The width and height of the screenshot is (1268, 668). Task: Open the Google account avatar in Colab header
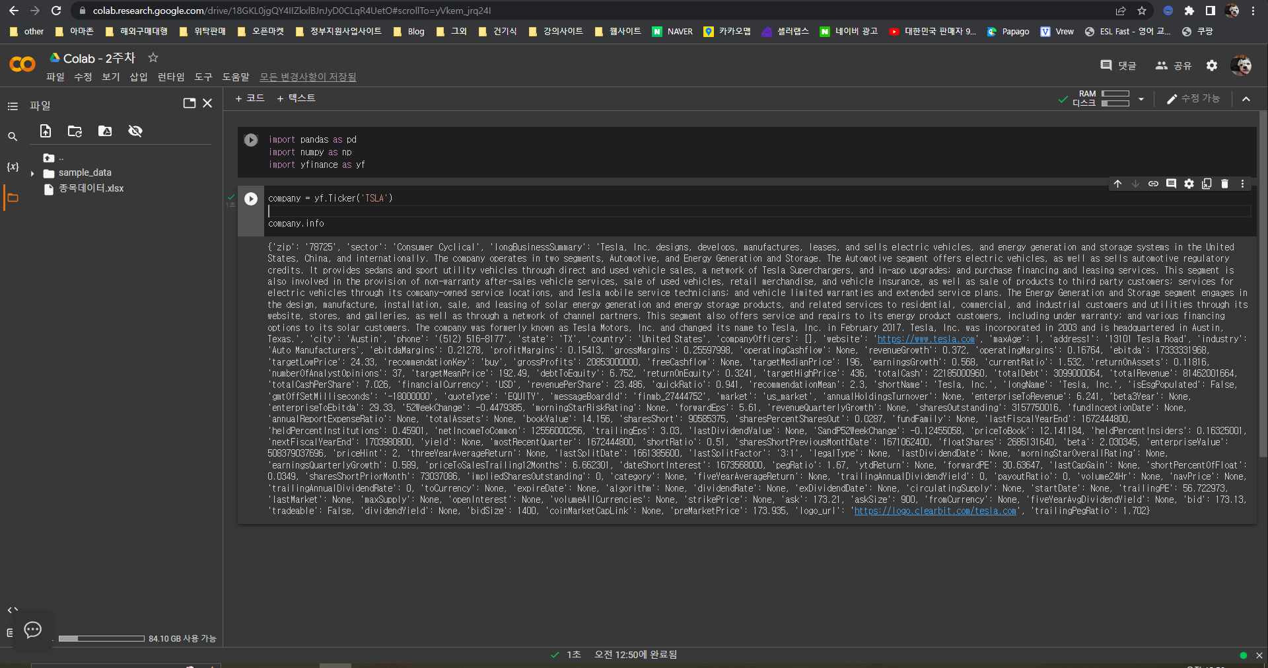1241,65
